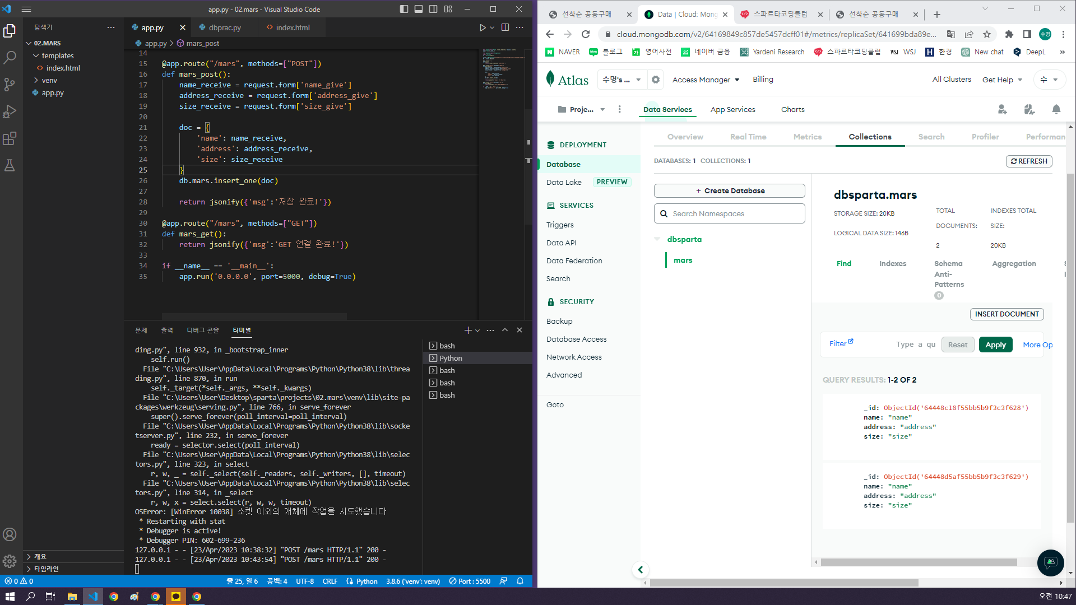Collapse the Atlas side navigation
This screenshot has width=1076, height=605.
pyautogui.click(x=641, y=570)
